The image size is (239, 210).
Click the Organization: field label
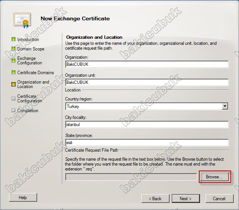point(77,57)
